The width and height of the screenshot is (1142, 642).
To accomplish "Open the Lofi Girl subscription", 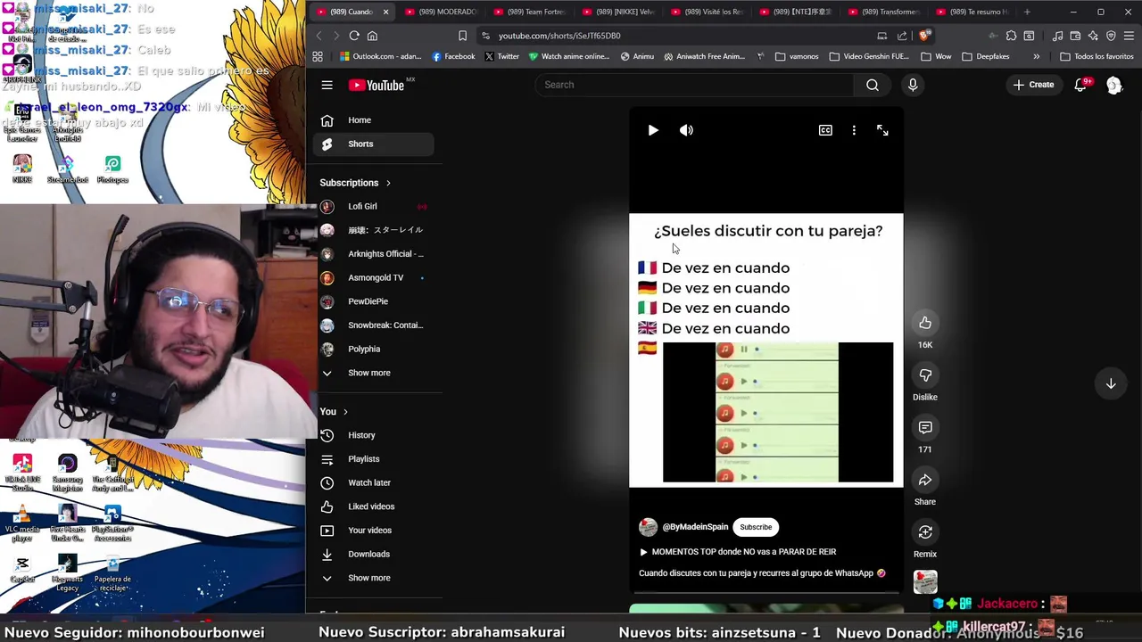I will (x=373, y=206).
